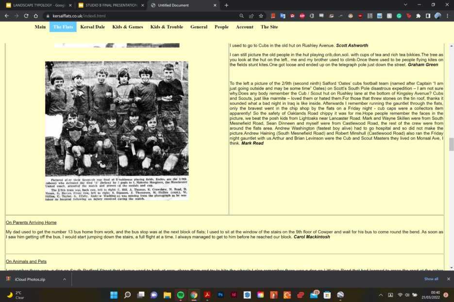Click the name Carol Mackintosh

[312, 237]
